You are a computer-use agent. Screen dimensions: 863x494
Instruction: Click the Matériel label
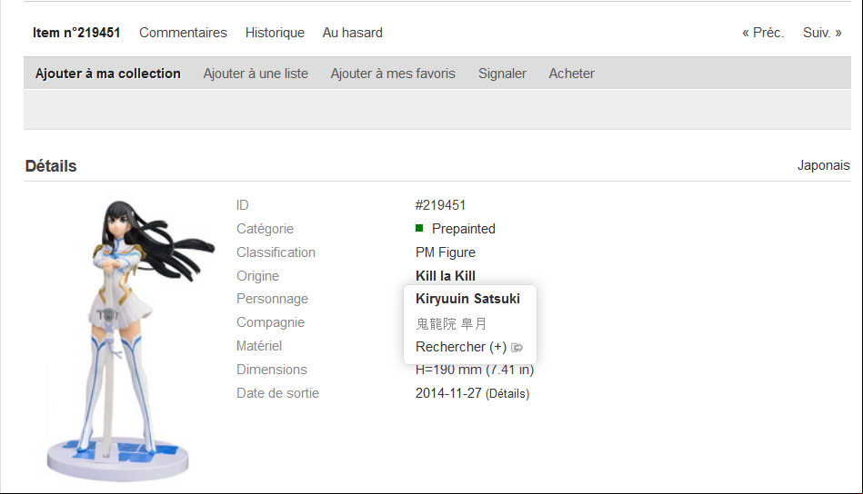[x=259, y=346]
